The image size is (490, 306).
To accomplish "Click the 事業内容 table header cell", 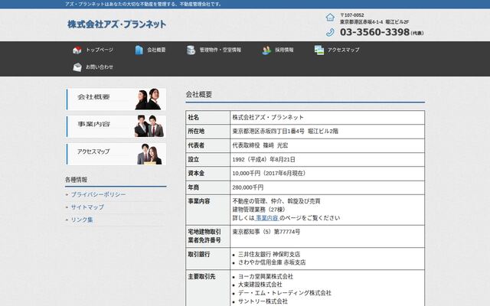I will (x=207, y=210).
